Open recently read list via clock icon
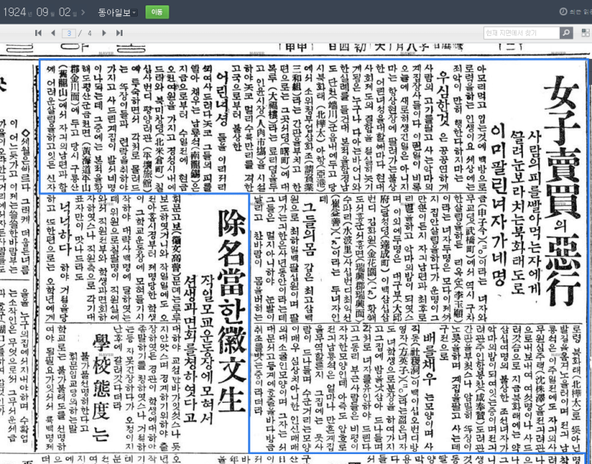592x464 pixels. (x=564, y=11)
